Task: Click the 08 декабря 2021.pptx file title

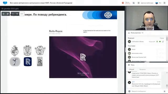Action: click(x=10, y=9)
